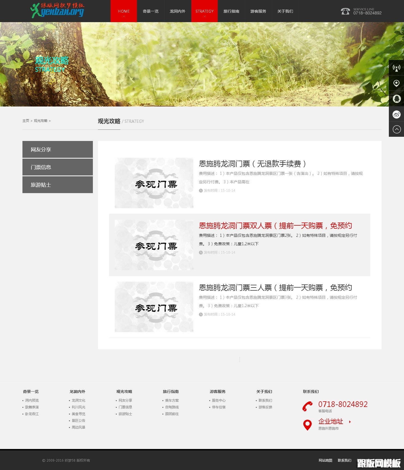Click footer link 利川风光
Screen dimensions: 404x470
(79, 407)
